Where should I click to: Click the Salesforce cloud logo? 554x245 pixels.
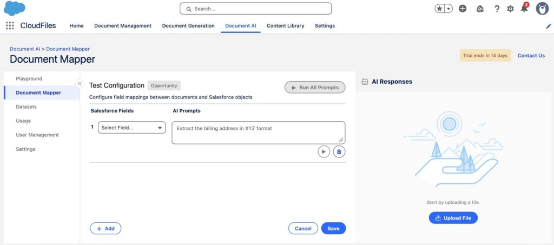coord(15,8)
